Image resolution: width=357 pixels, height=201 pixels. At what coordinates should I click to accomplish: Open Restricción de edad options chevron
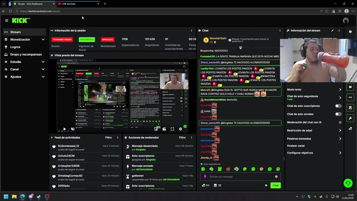click(340, 131)
